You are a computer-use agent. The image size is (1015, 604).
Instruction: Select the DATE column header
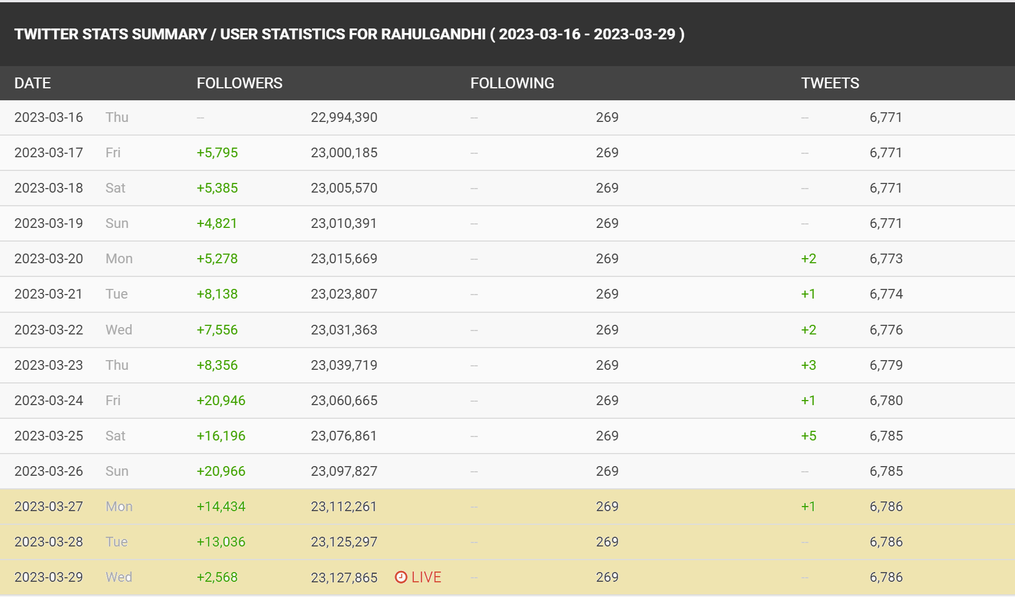pyautogui.click(x=33, y=83)
